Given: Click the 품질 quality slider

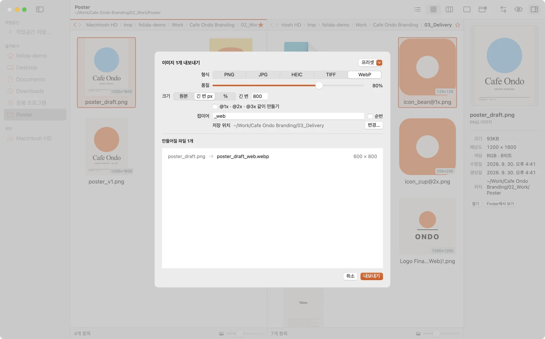Looking at the screenshot, I should pyautogui.click(x=288, y=86).
